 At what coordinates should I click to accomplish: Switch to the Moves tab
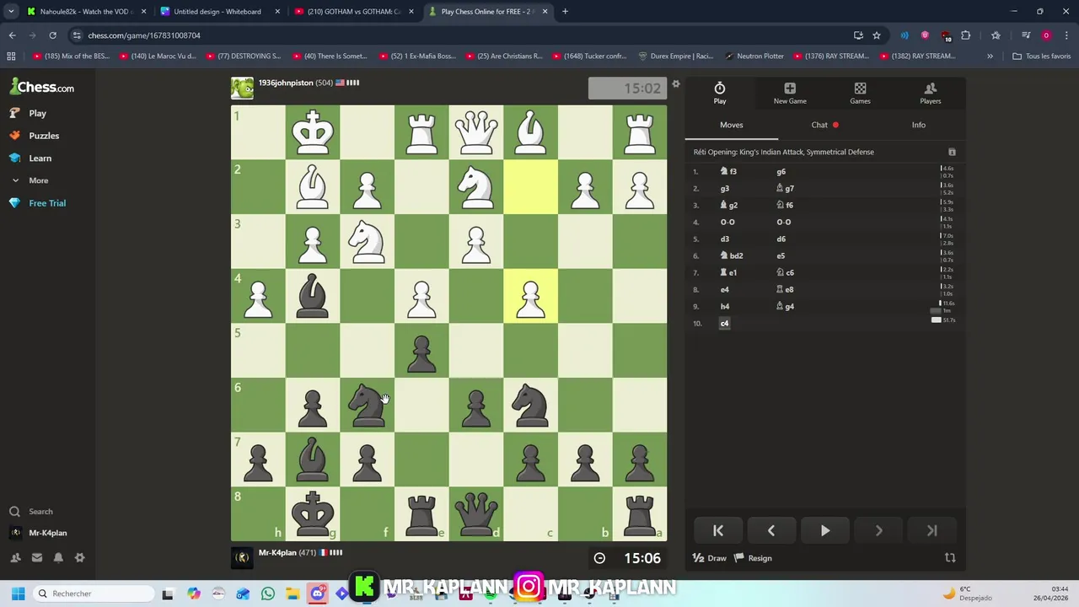click(x=732, y=125)
